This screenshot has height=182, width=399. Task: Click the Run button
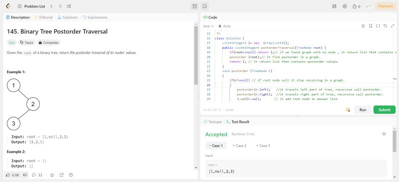click(363, 110)
